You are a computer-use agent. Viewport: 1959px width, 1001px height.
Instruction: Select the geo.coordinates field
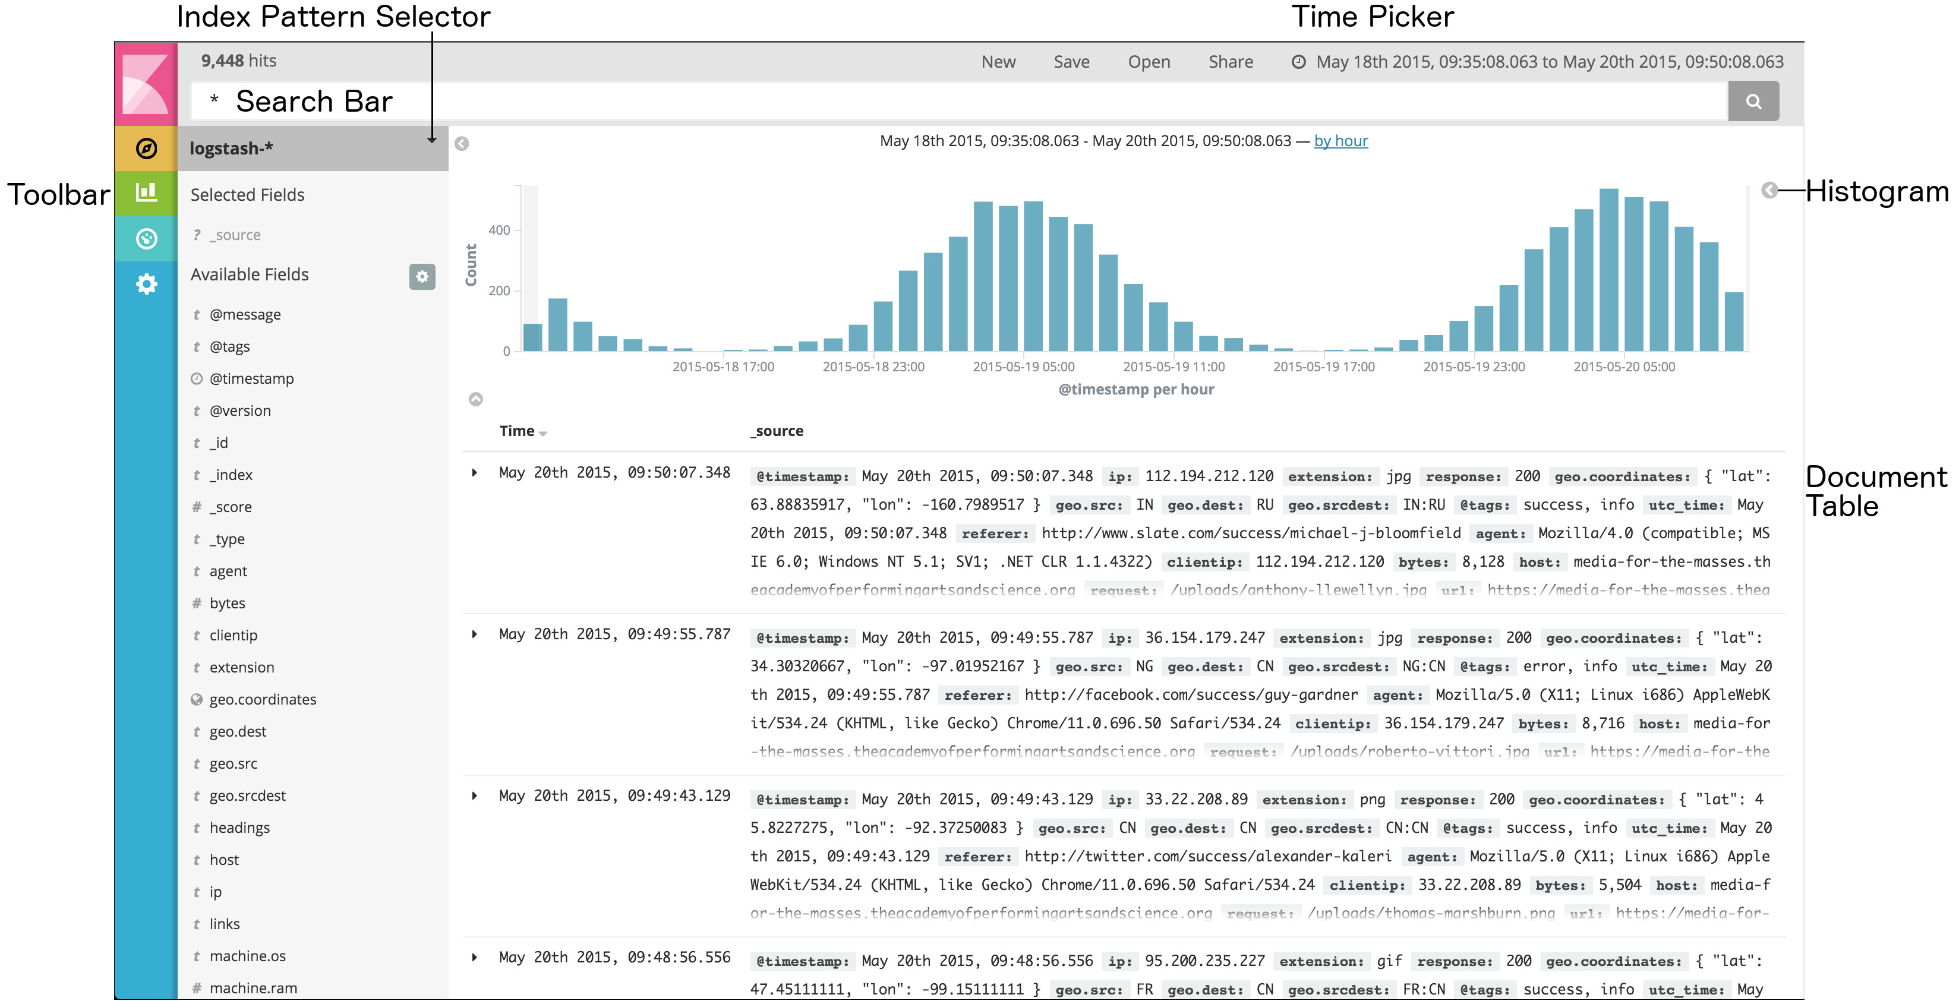click(x=263, y=699)
